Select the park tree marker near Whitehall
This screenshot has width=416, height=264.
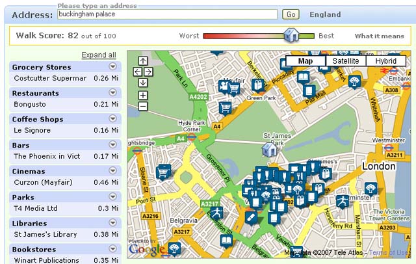click(354, 82)
